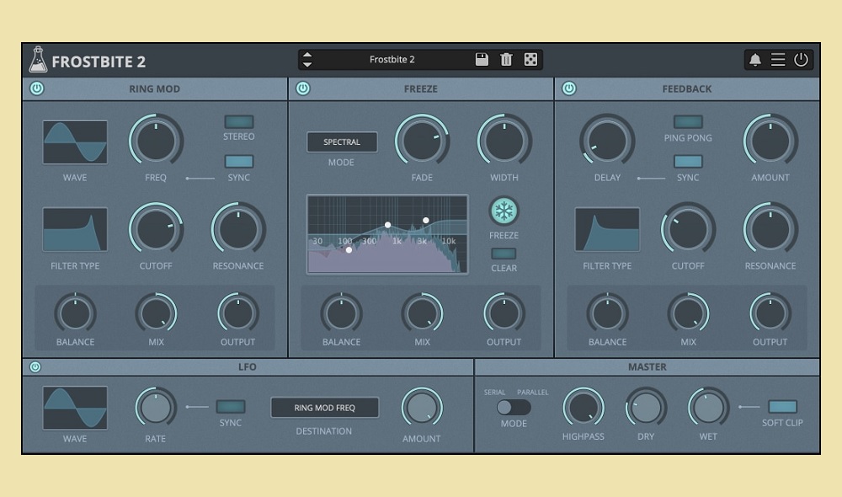Open notifications bell icon
Image resolution: width=842 pixels, height=497 pixels.
[x=755, y=60]
